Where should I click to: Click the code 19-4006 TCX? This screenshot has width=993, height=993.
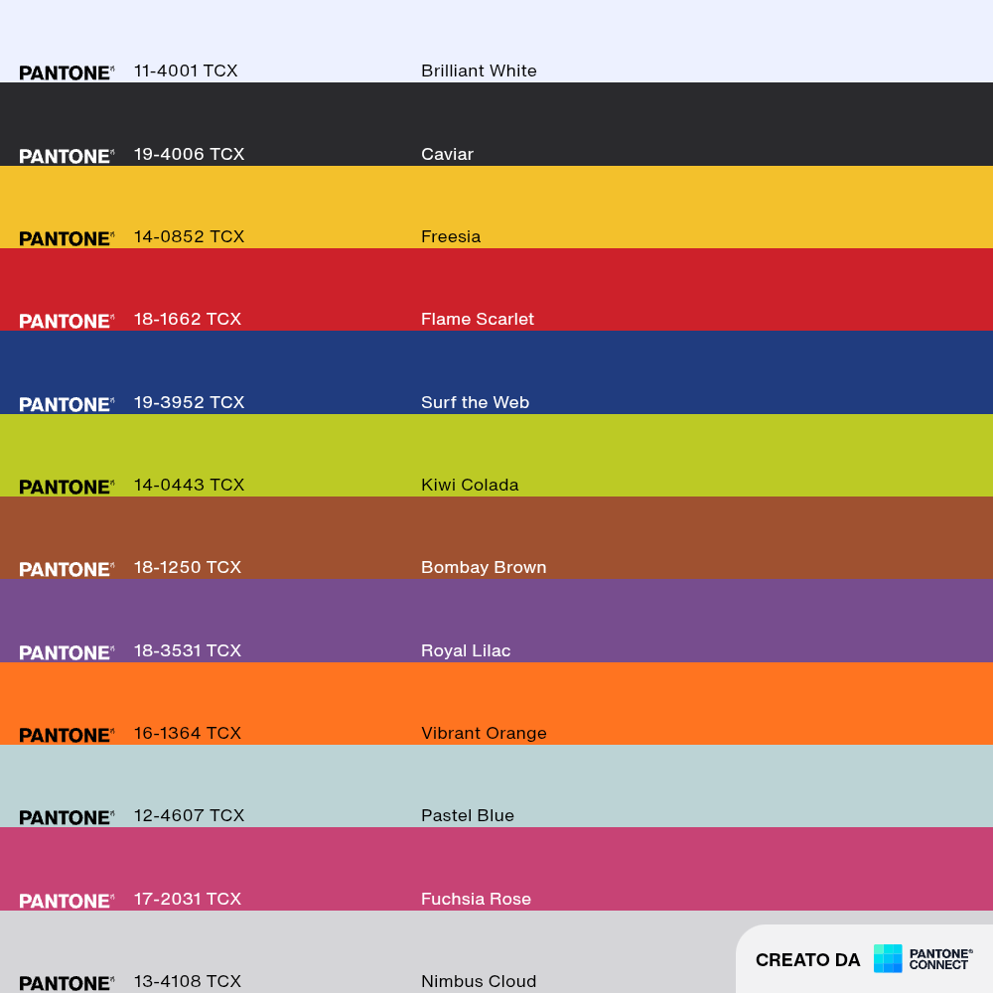[189, 155]
